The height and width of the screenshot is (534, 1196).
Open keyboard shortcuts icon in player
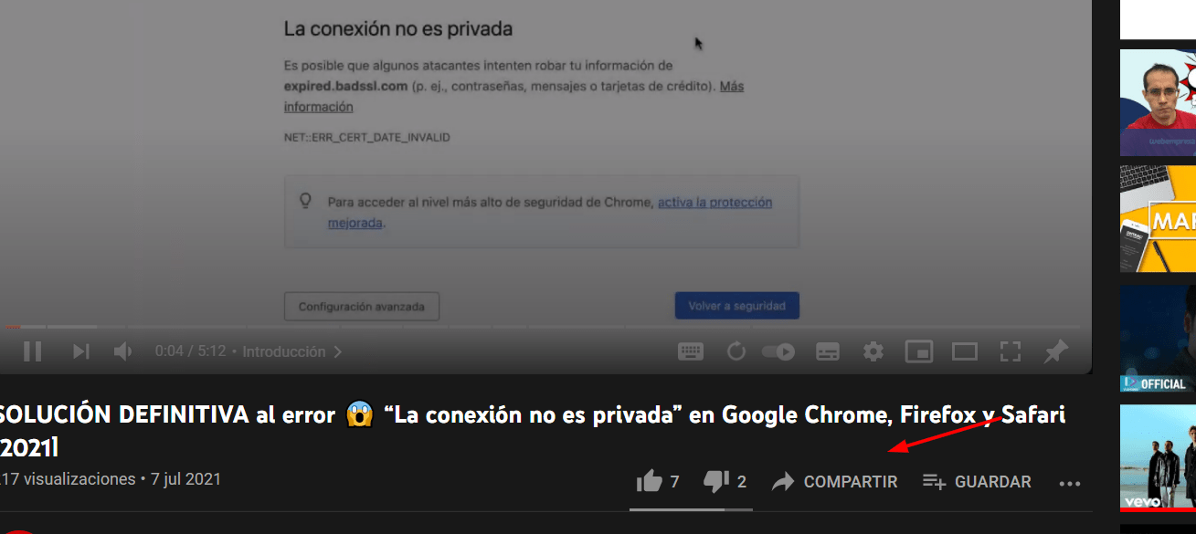(690, 351)
